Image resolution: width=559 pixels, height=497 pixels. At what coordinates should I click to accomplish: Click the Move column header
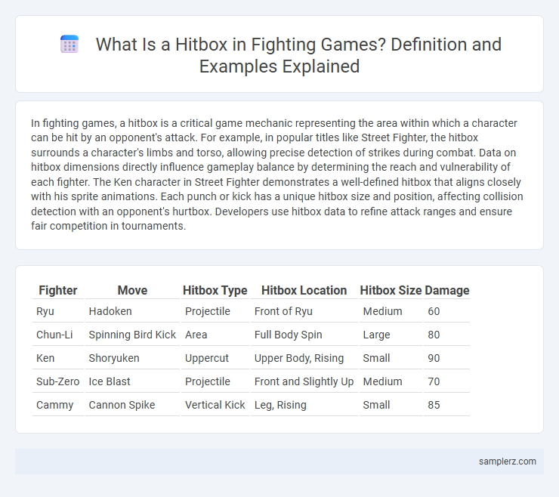pos(132,290)
